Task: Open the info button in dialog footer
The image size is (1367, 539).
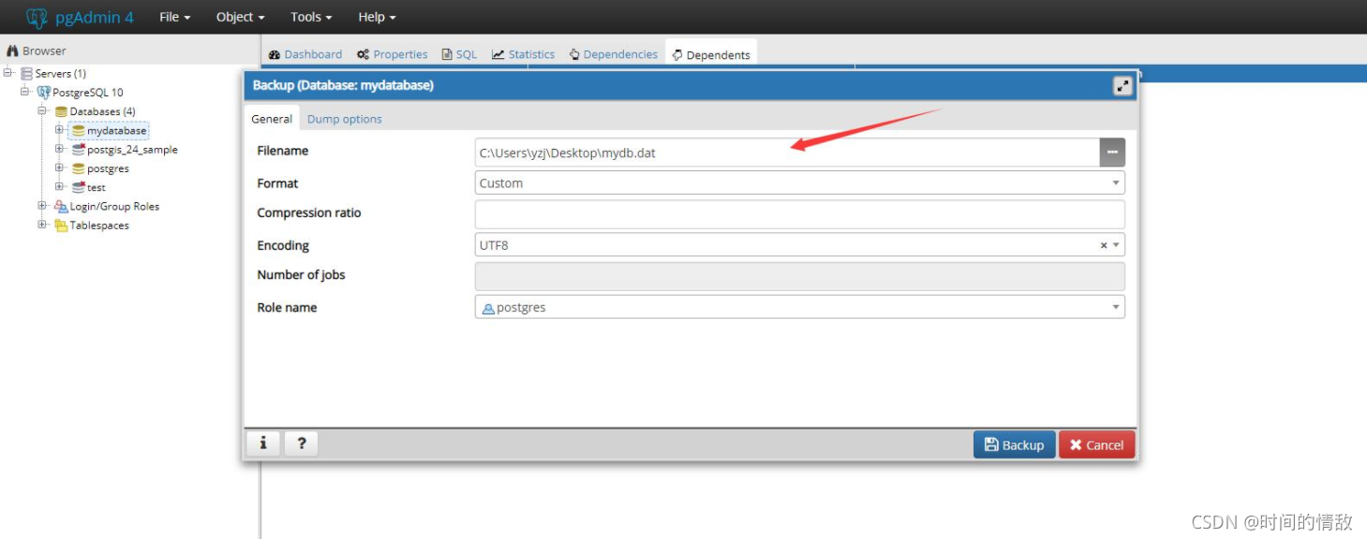Action: (x=263, y=444)
